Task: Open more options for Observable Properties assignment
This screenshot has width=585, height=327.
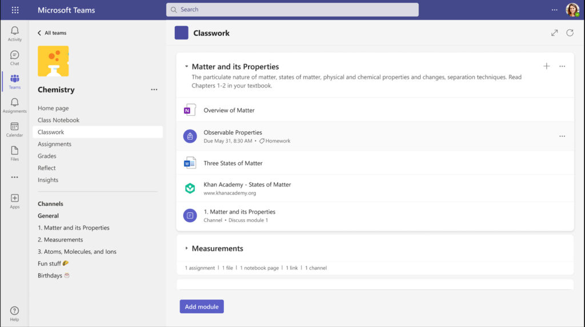Action: pyautogui.click(x=562, y=136)
